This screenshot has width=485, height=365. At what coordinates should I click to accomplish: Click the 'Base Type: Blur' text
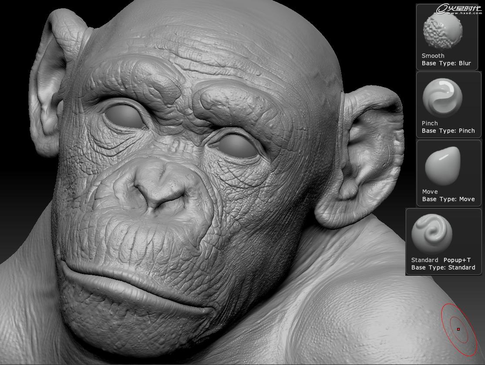point(446,63)
